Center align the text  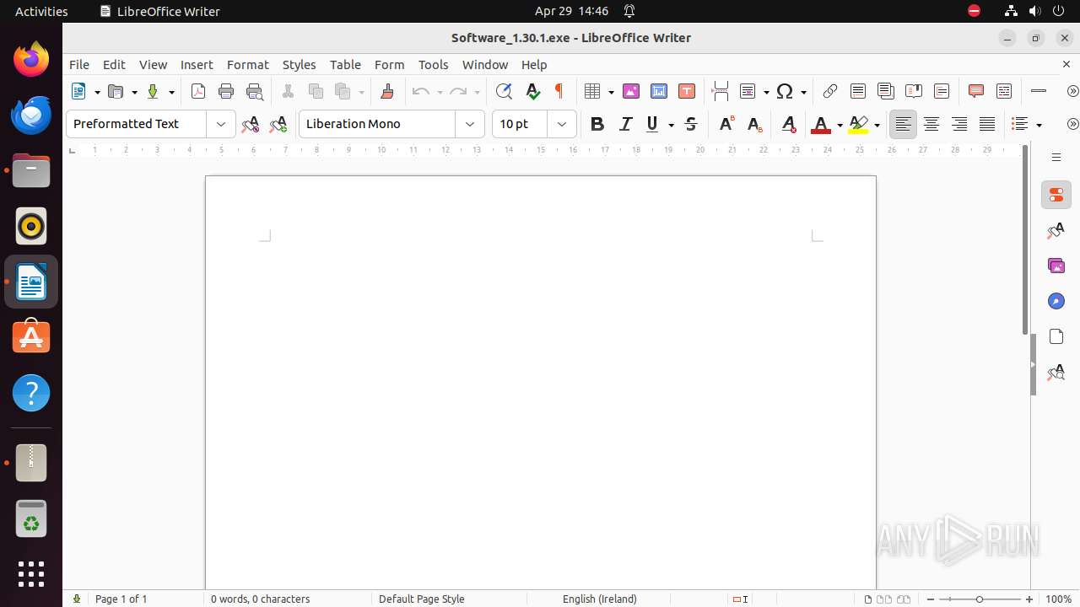931,124
